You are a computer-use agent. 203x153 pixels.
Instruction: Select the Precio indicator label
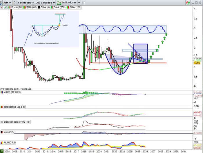pos(14,7)
